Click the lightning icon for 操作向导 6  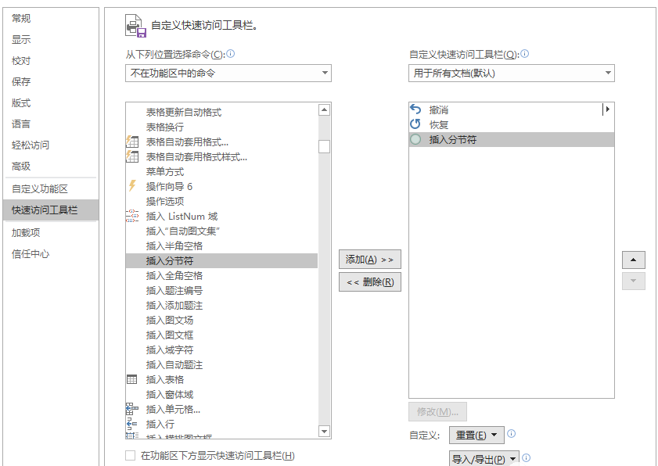point(132,186)
